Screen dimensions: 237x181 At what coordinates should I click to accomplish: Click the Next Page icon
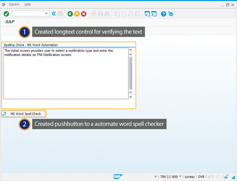[131, 14]
